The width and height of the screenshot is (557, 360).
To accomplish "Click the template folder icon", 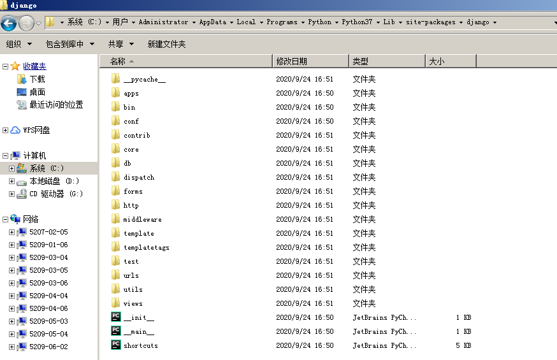I will pos(115,233).
